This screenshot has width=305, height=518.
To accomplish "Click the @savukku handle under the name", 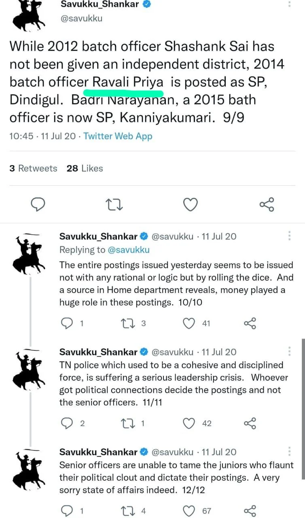I will coord(82,18).
